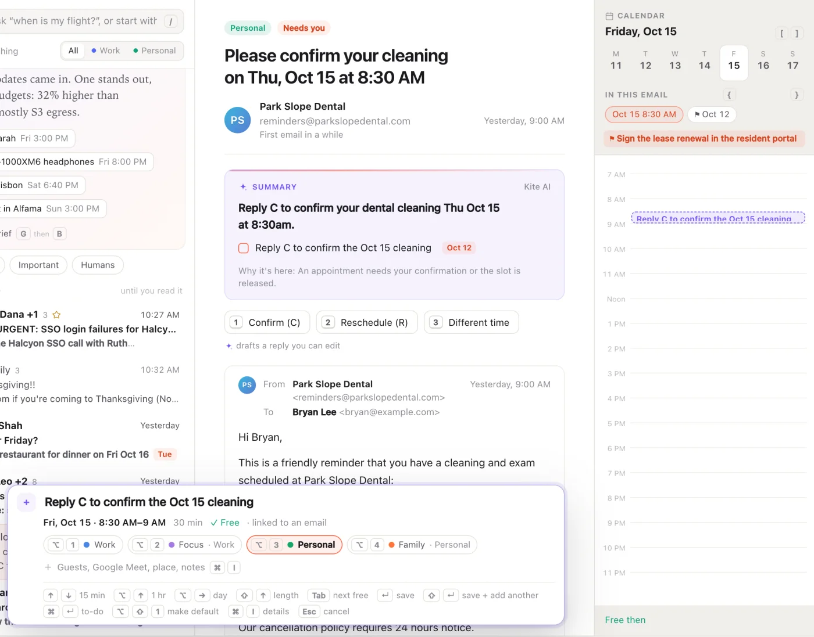The image size is (814, 637).
Task: Go to next day with the ] key button
Action: coord(797,34)
